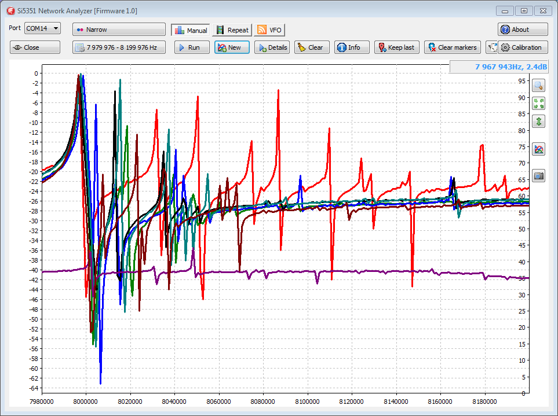Open the frequency range 7 979 976 - 8 199 976 Hz selector
The image size is (558, 416).
click(119, 47)
